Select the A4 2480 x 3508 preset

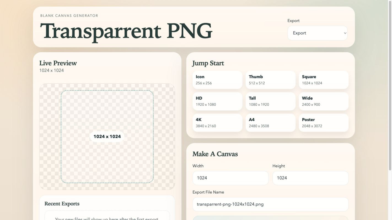[270, 123]
